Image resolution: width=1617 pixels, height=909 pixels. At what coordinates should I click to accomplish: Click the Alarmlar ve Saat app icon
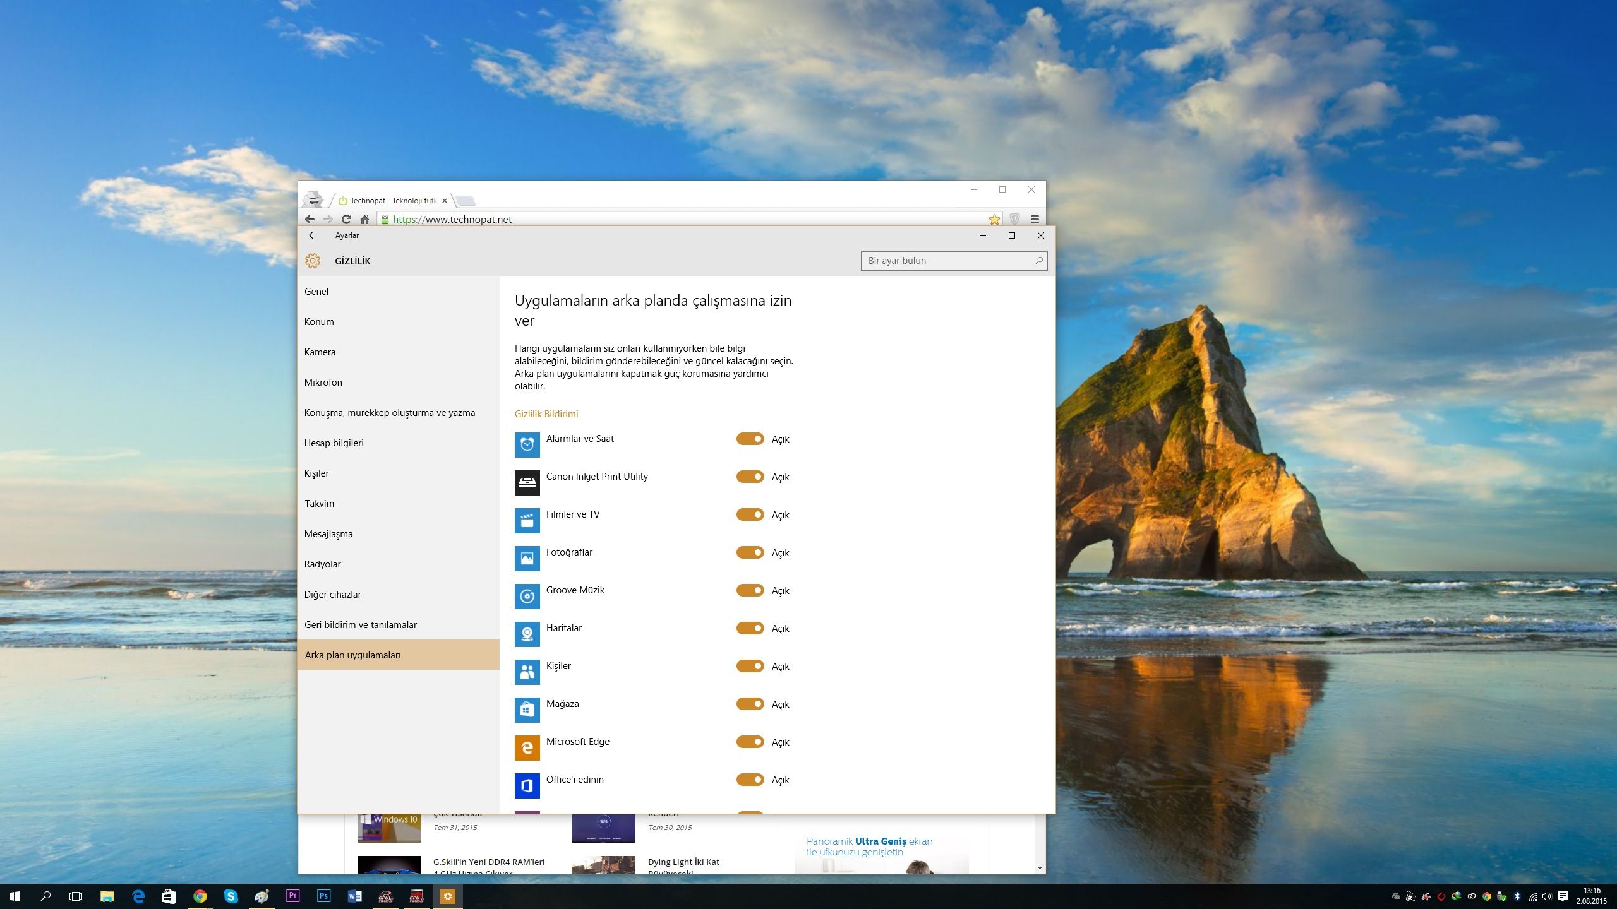tap(527, 445)
